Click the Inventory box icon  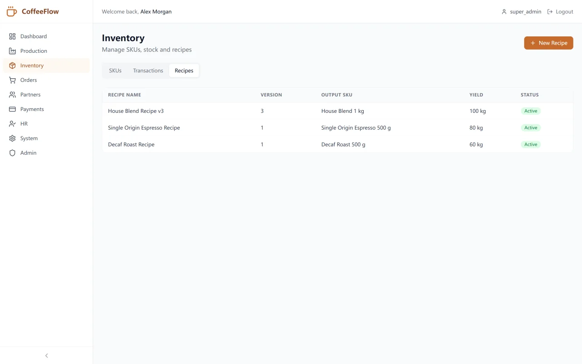tap(12, 66)
